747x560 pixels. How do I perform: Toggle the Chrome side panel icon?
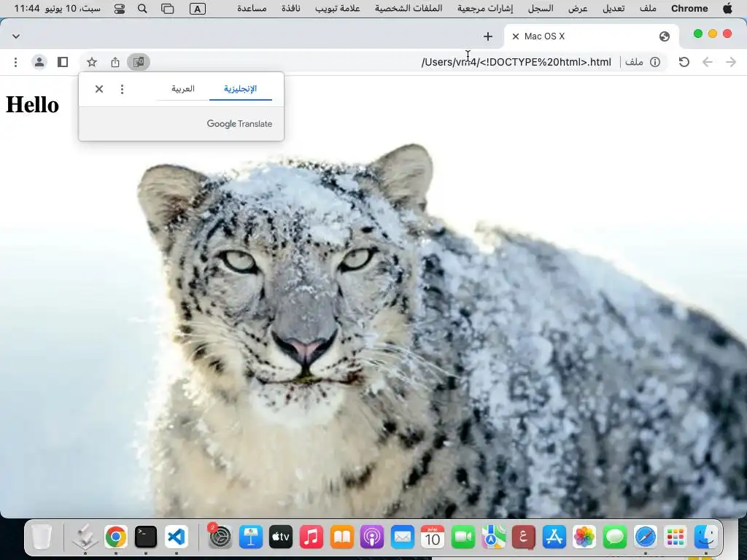click(x=63, y=62)
